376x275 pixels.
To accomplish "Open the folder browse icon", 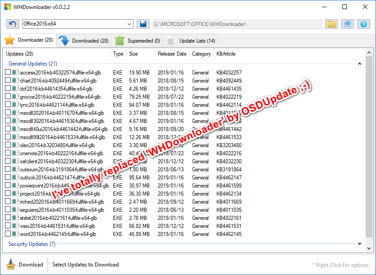I will pyautogui.click(x=331, y=24).
